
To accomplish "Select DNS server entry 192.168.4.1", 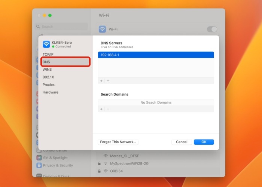I will pos(156,55).
